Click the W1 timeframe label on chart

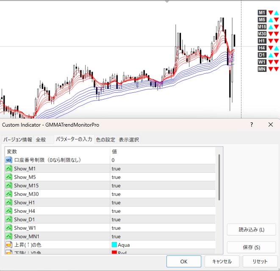coord(262,62)
